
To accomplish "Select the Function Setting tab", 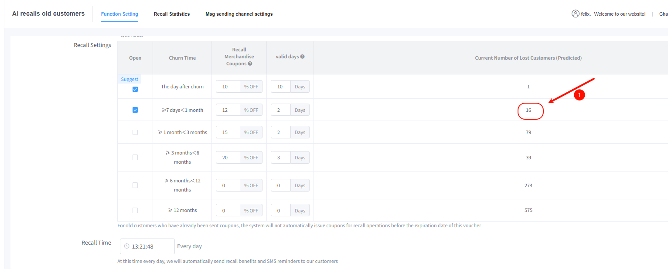I will pyautogui.click(x=119, y=14).
